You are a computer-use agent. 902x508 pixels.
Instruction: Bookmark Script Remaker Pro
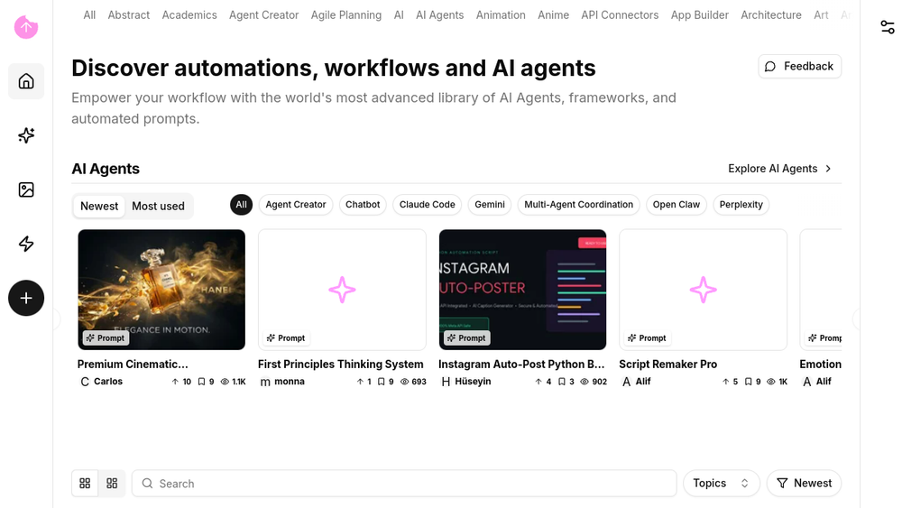(x=752, y=382)
